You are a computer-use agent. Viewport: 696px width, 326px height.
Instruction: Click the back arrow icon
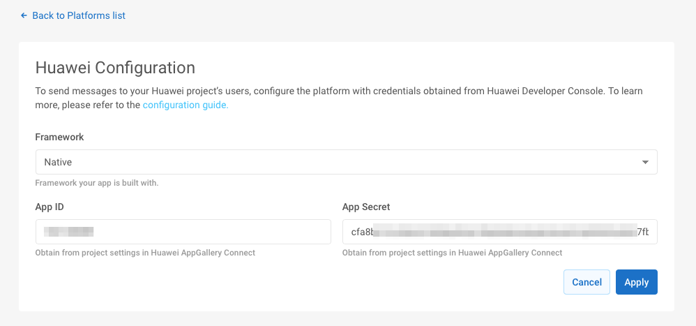pos(24,15)
